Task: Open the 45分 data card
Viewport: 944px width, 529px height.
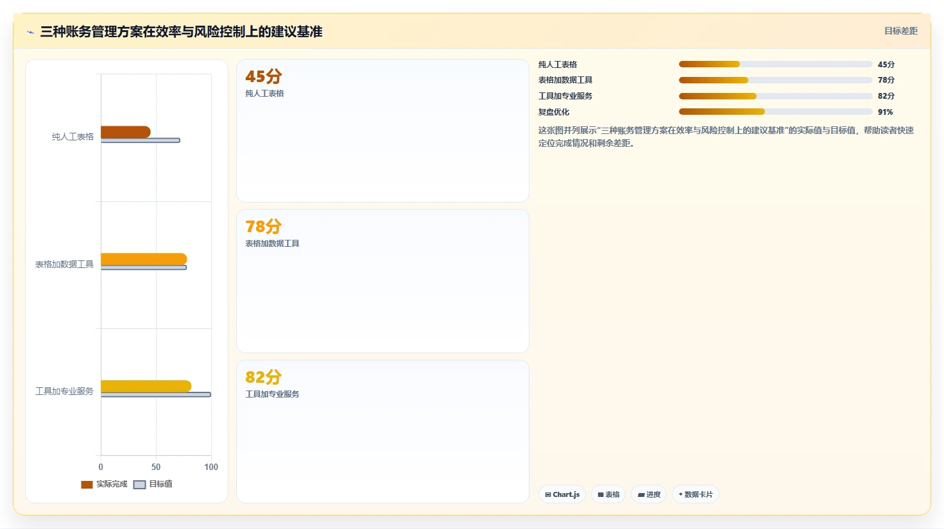Action: coord(382,131)
